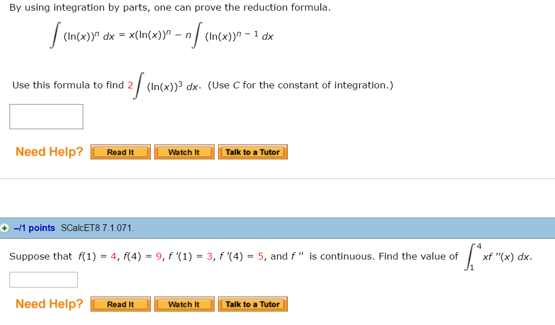Click the Need Help? label on the first problem

(48, 151)
